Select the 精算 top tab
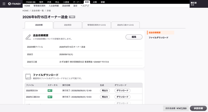Screen dimensions: 208x112 (87, 2)
